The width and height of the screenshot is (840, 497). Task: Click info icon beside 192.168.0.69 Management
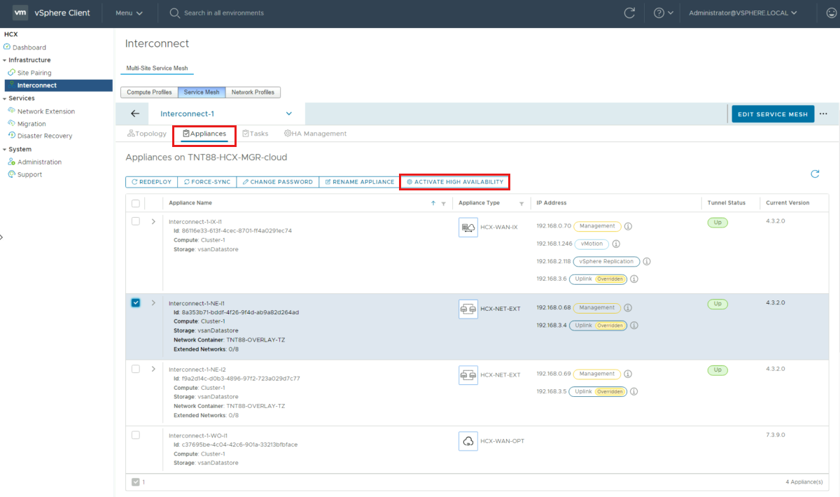pos(628,374)
